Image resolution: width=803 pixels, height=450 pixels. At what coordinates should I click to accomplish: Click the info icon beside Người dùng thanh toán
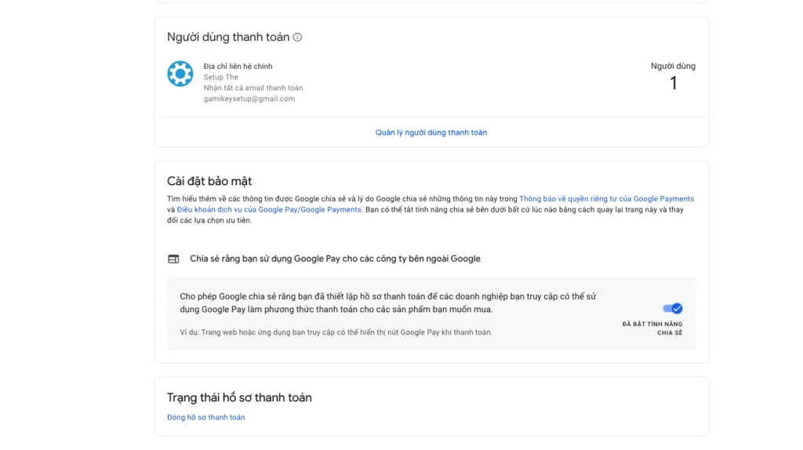click(297, 38)
